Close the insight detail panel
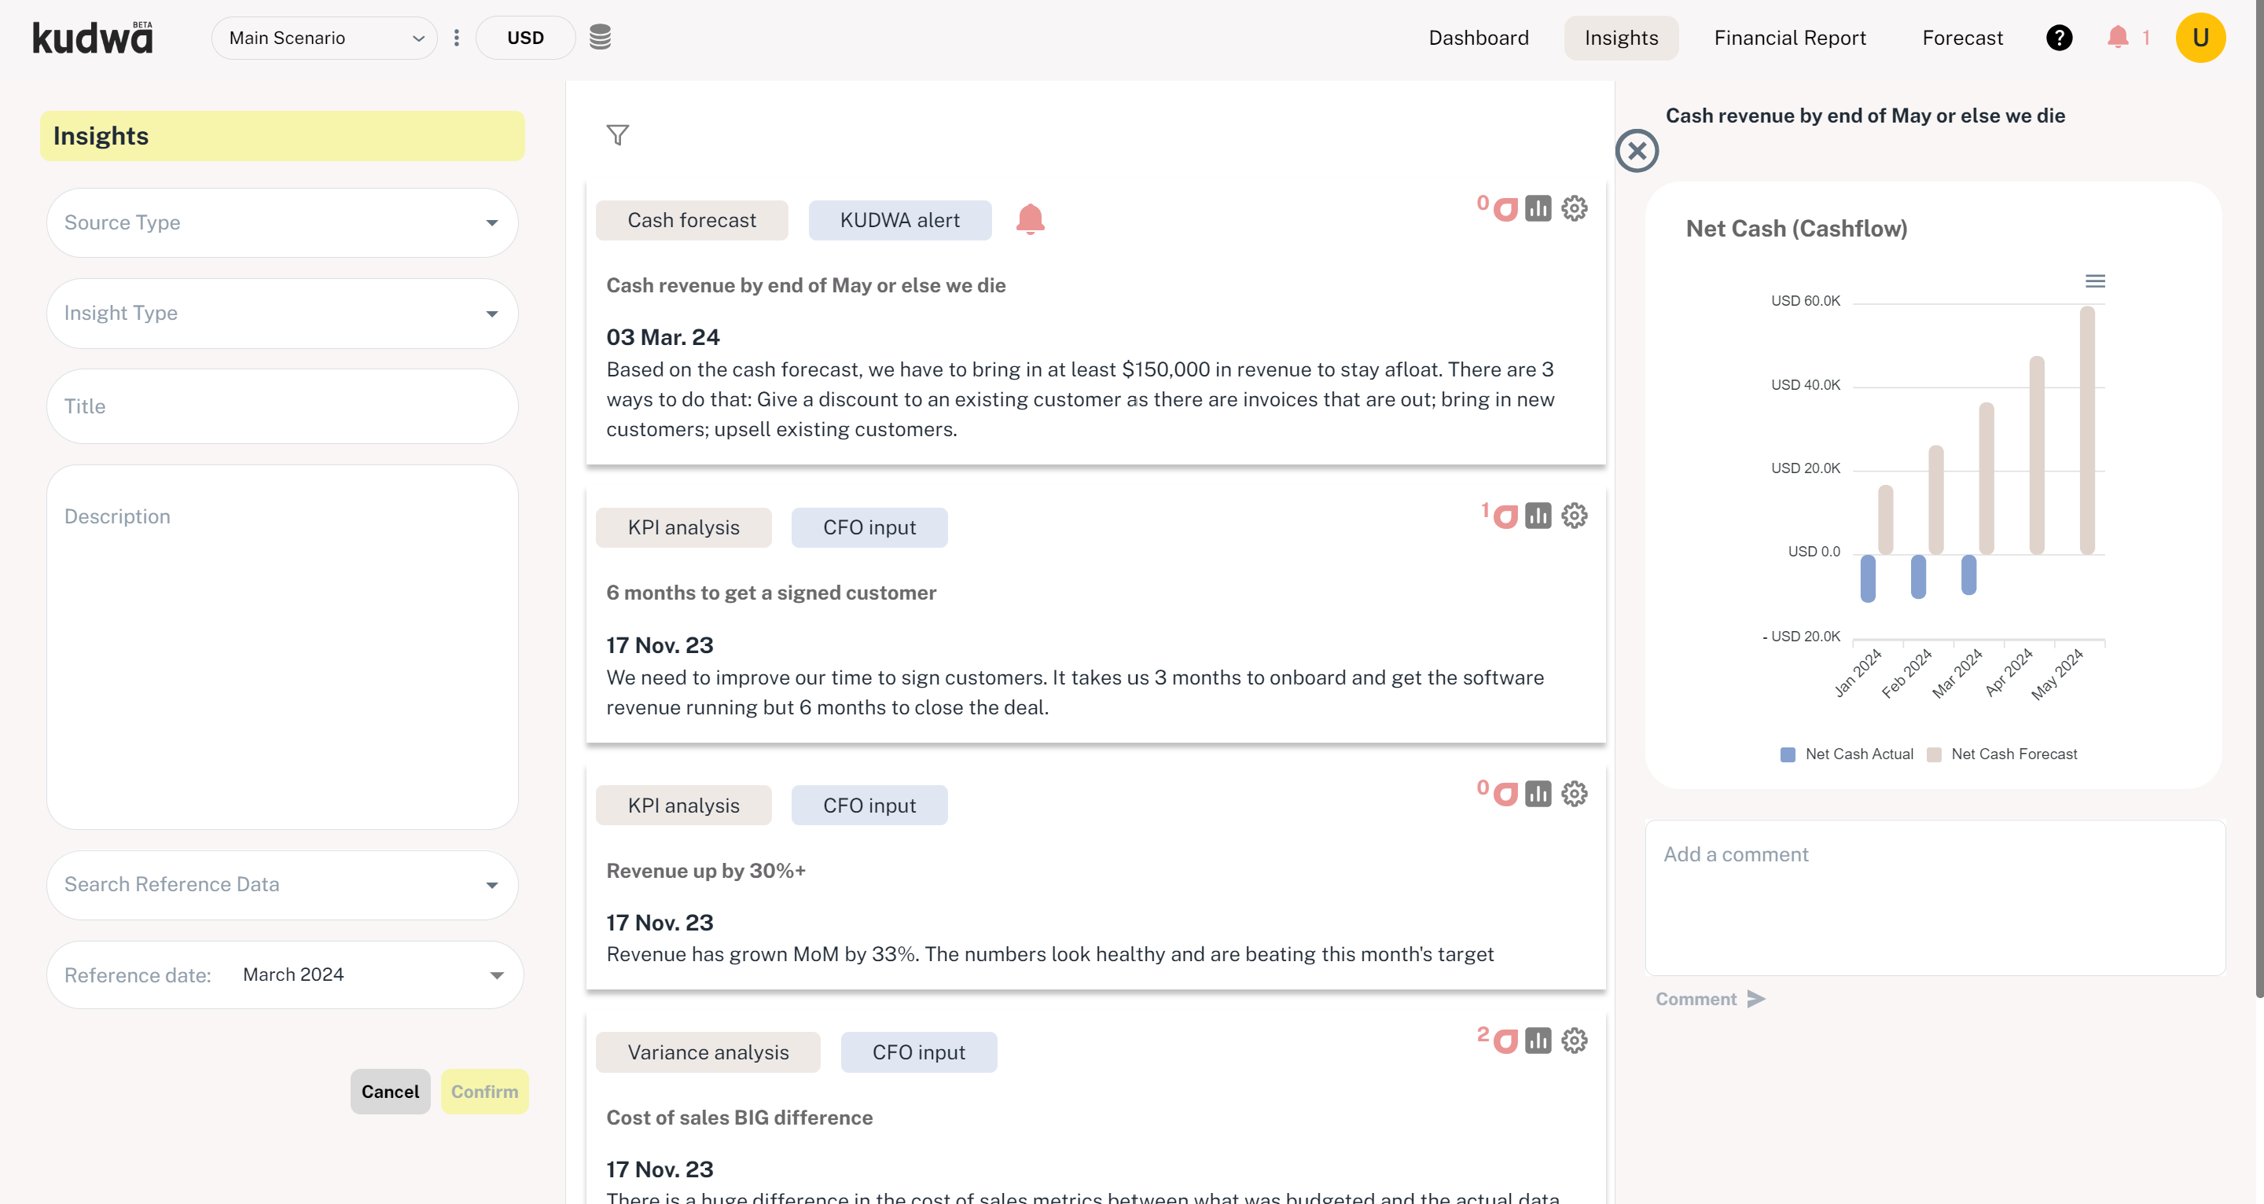Image resolution: width=2264 pixels, height=1204 pixels. click(1637, 151)
